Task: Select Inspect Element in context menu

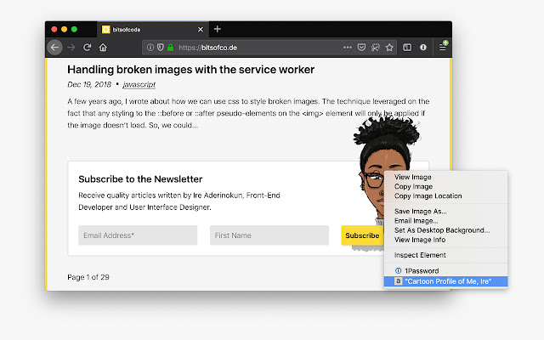Action: pos(420,255)
